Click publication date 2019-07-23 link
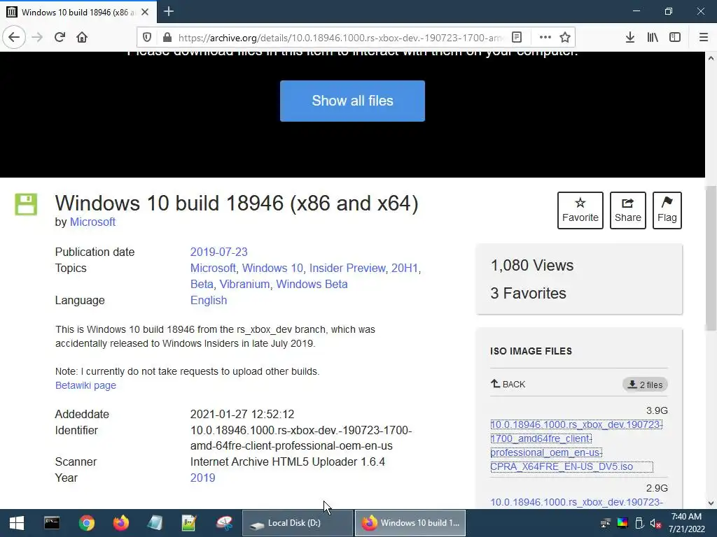The width and height of the screenshot is (717, 537). (x=218, y=252)
